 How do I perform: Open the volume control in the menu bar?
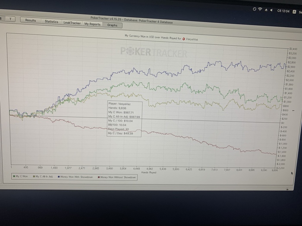point(271,10)
